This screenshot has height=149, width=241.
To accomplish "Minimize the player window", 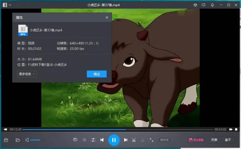I will [x=221, y=5].
